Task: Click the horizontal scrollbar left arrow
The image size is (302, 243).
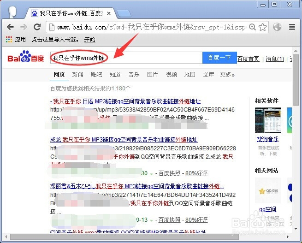Action: pos(6,237)
